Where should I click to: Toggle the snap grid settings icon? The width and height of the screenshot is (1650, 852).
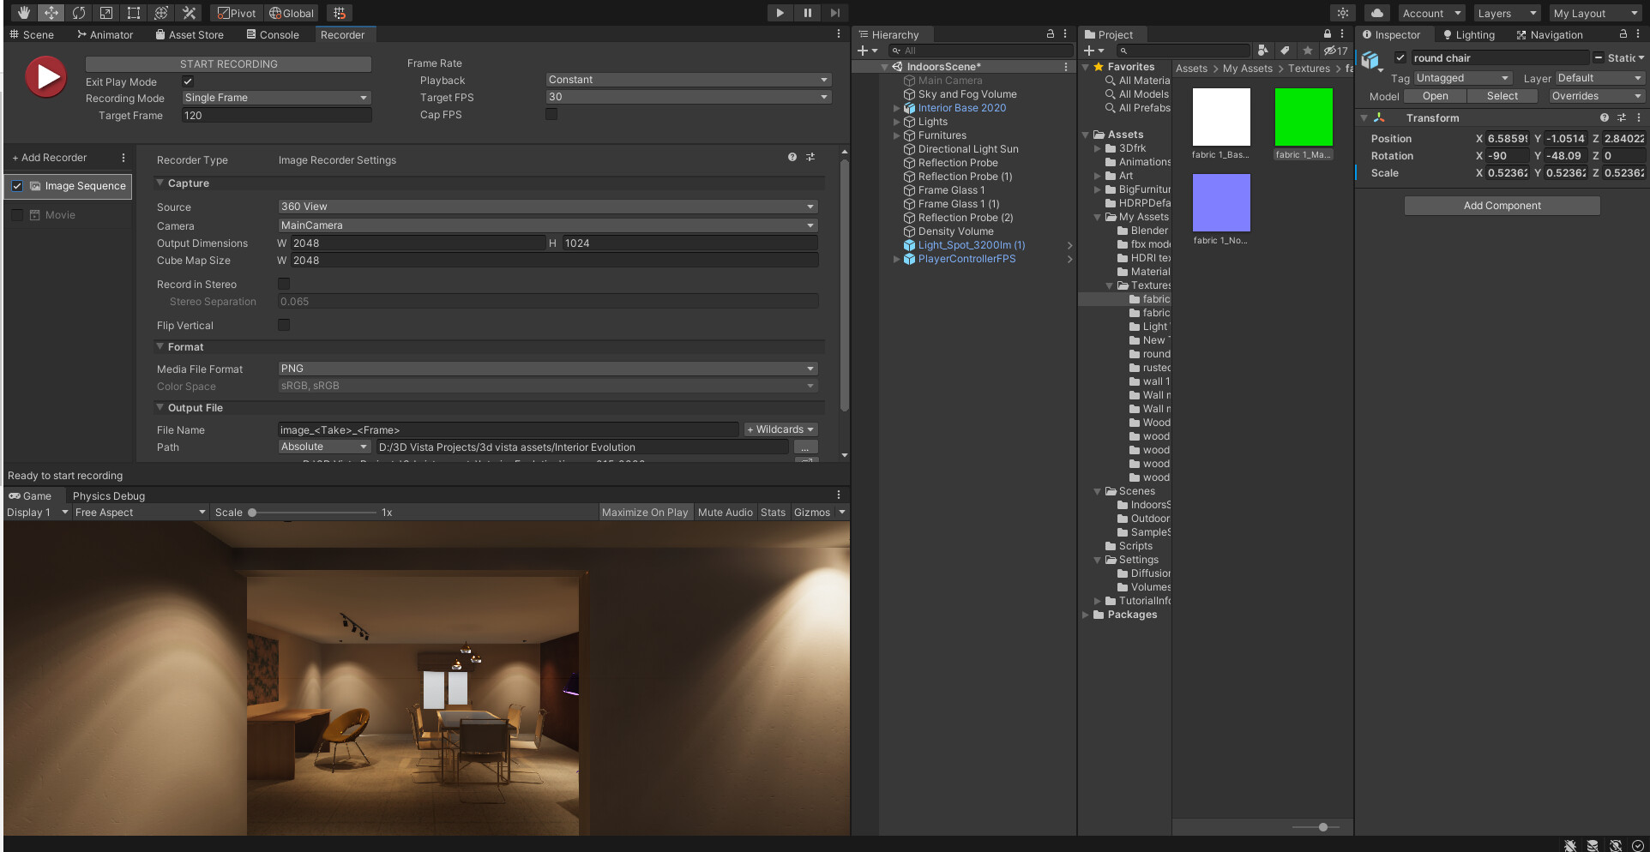pos(339,12)
